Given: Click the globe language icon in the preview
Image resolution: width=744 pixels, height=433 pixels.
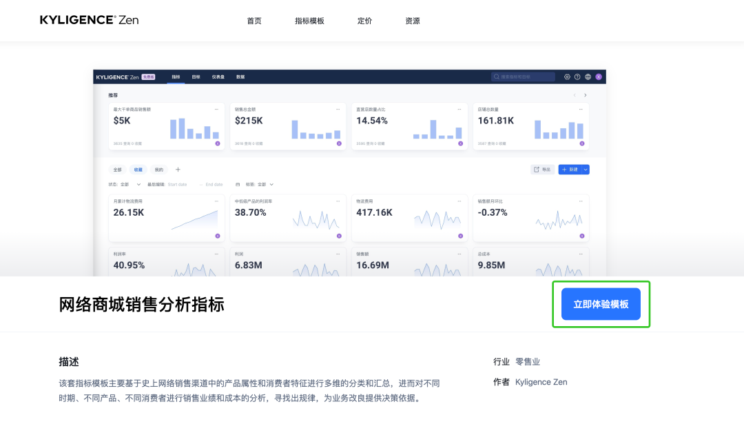Looking at the screenshot, I should tap(588, 77).
